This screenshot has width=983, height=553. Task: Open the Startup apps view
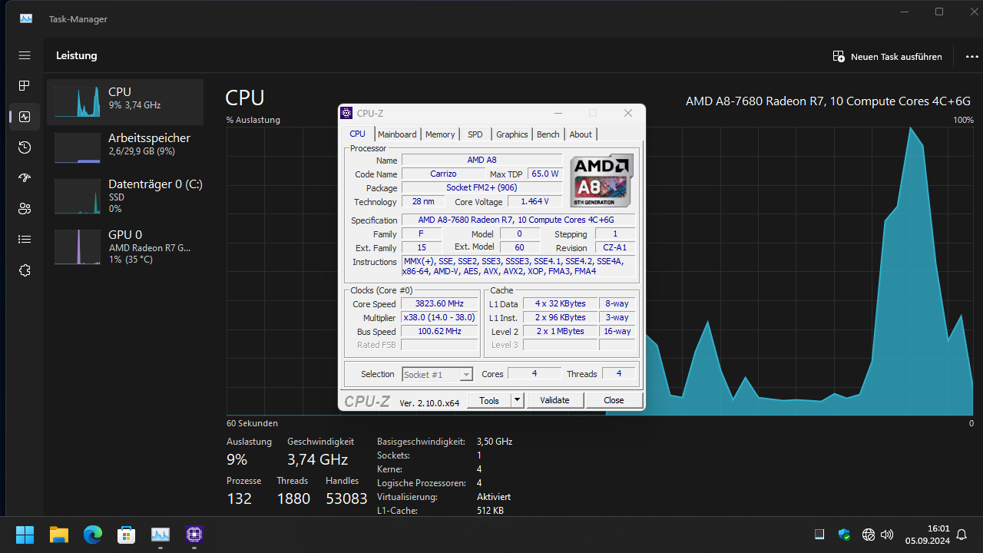click(24, 178)
